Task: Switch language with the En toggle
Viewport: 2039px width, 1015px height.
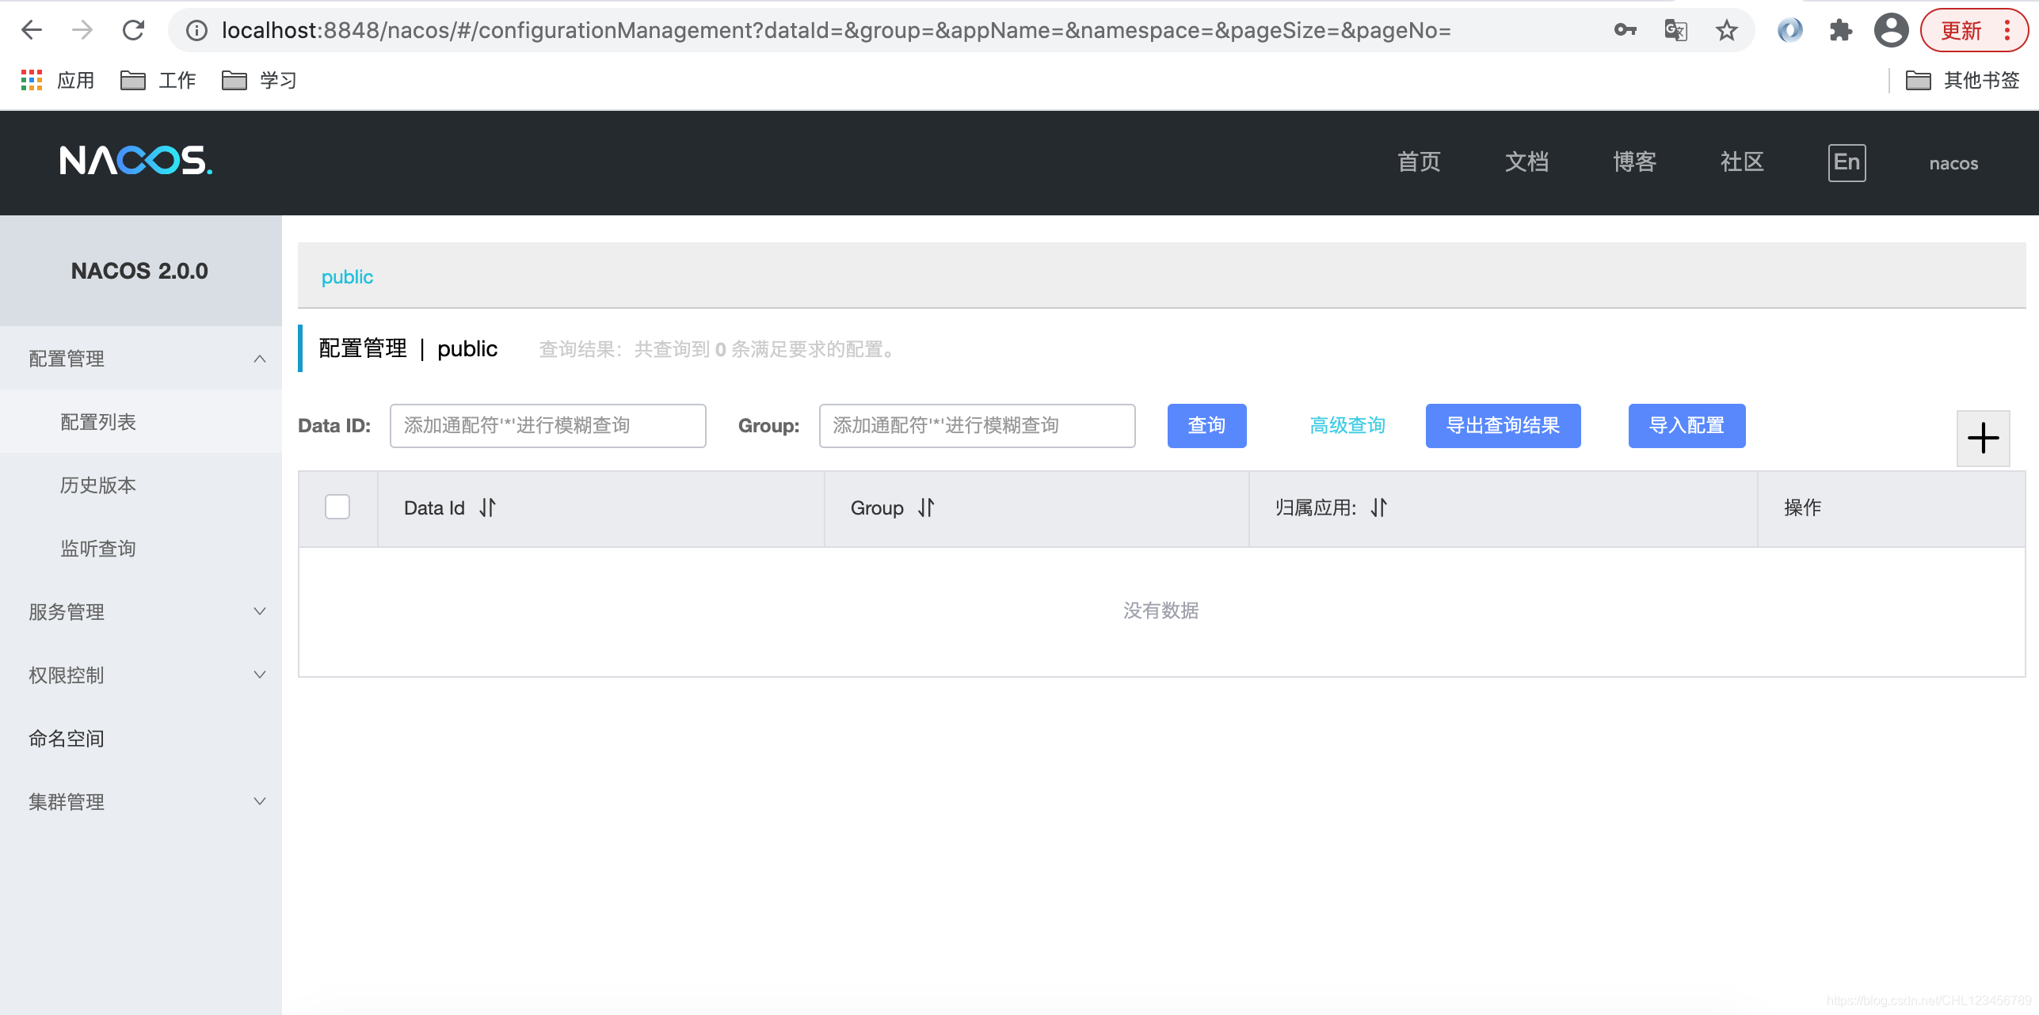Action: (x=1847, y=162)
